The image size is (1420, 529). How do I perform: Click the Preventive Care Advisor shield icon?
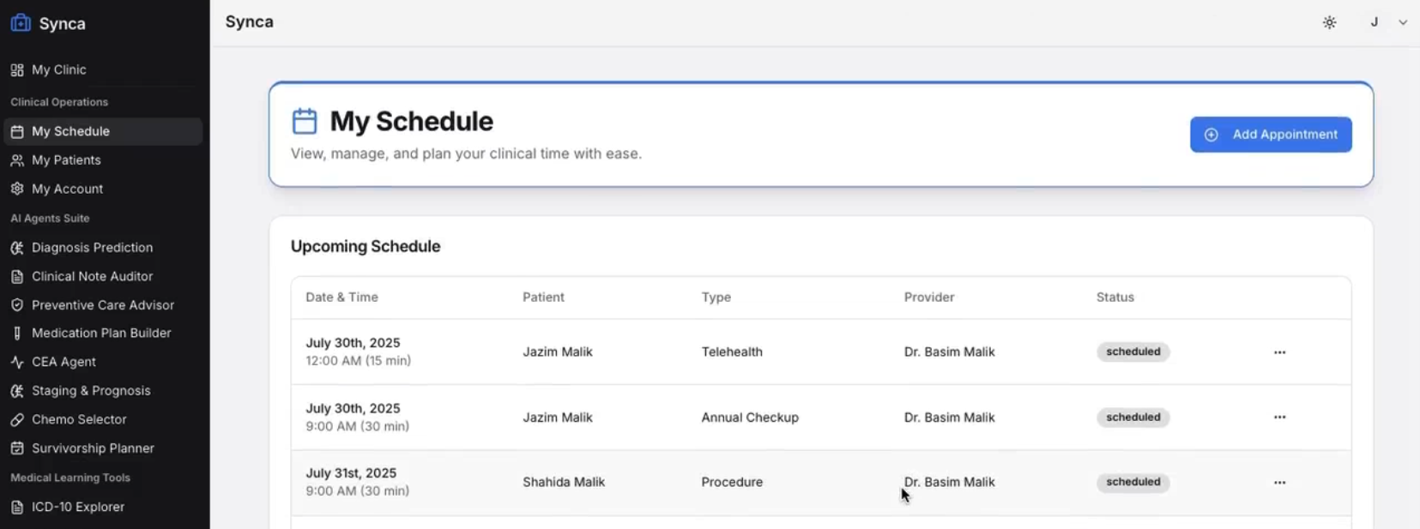[x=17, y=305]
